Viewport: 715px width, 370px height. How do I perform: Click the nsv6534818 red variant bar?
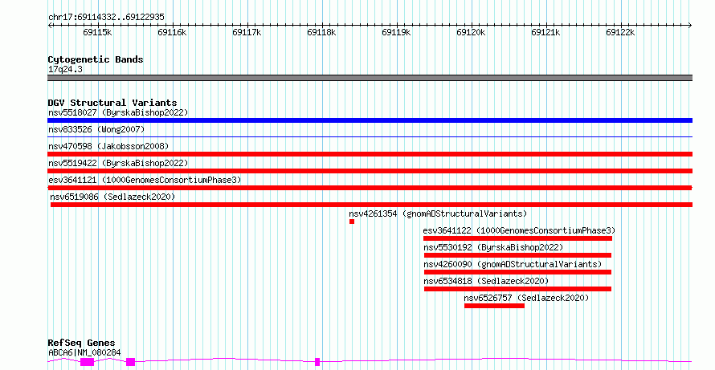click(x=517, y=289)
